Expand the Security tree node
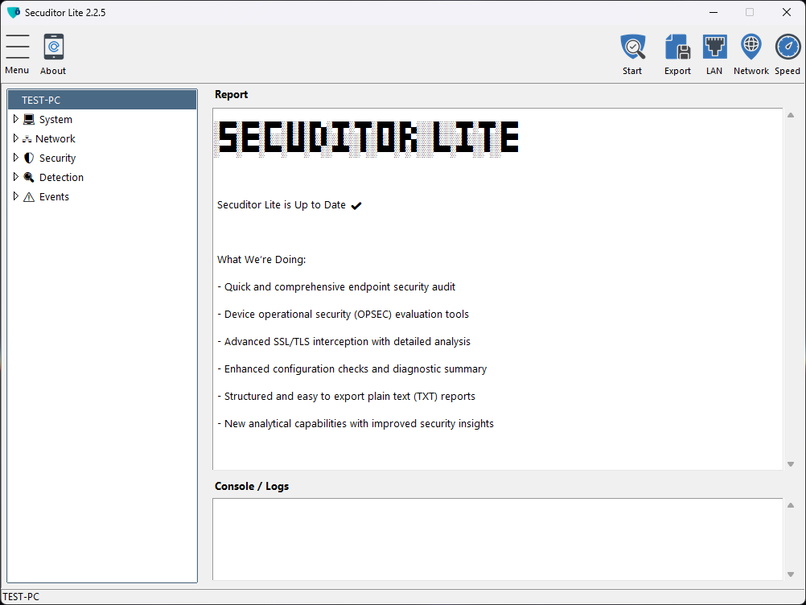The image size is (806, 605). click(x=15, y=158)
